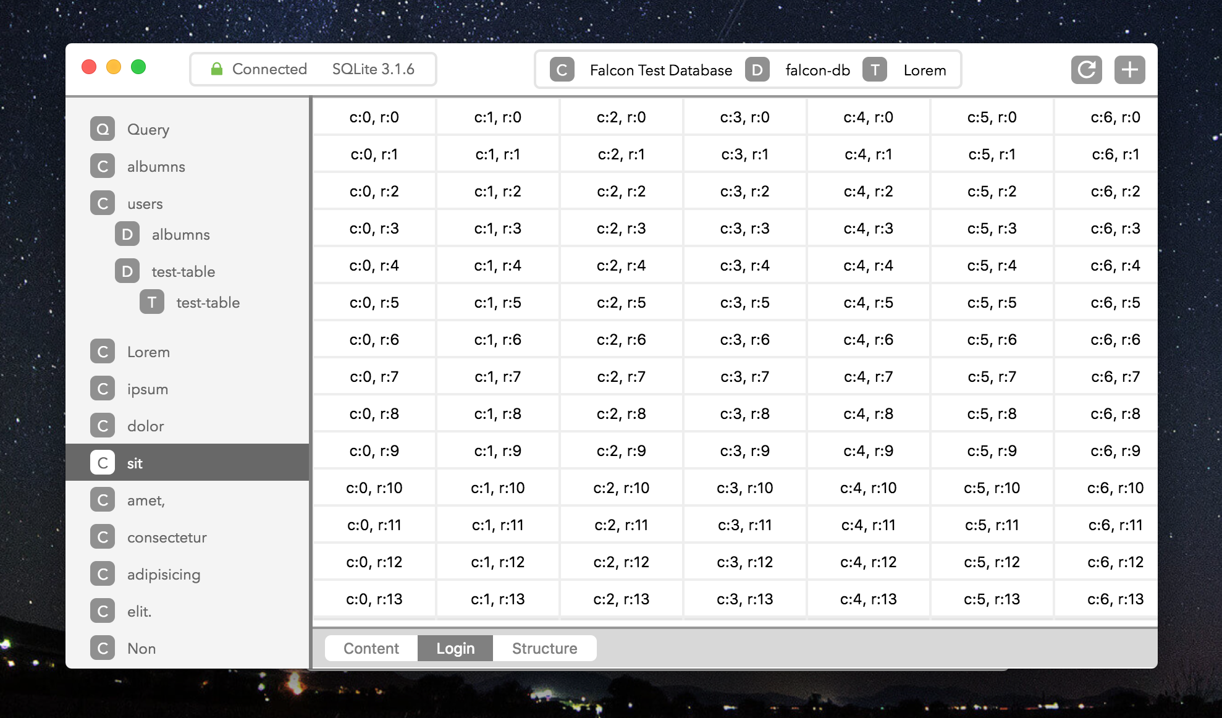Click the D icon beside falcon-db breadcrumb
This screenshot has height=718, width=1222.
(757, 70)
